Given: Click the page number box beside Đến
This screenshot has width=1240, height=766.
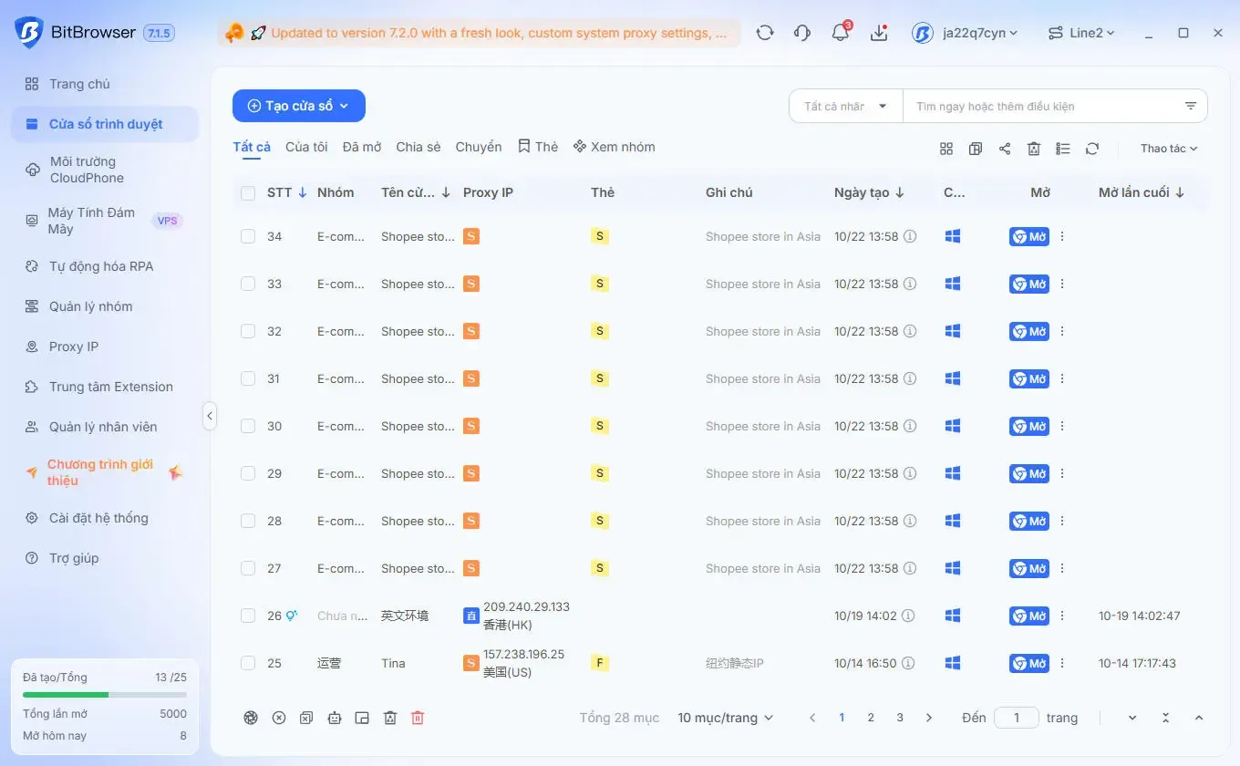Looking at the screenshot, I should pos(1017,718).
